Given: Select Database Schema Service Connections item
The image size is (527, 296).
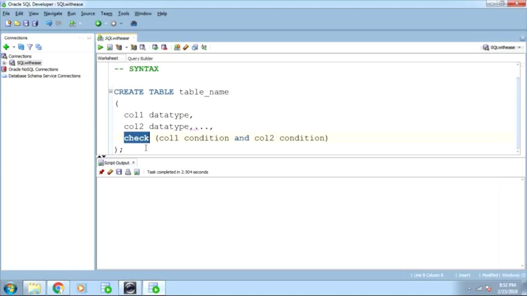Looking at the screenshot, I should point(44,76).
